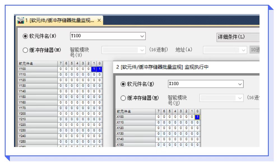Screen dimensions: 278x163
Task: Select the Y110 row label
Action: tap(38, 74)
